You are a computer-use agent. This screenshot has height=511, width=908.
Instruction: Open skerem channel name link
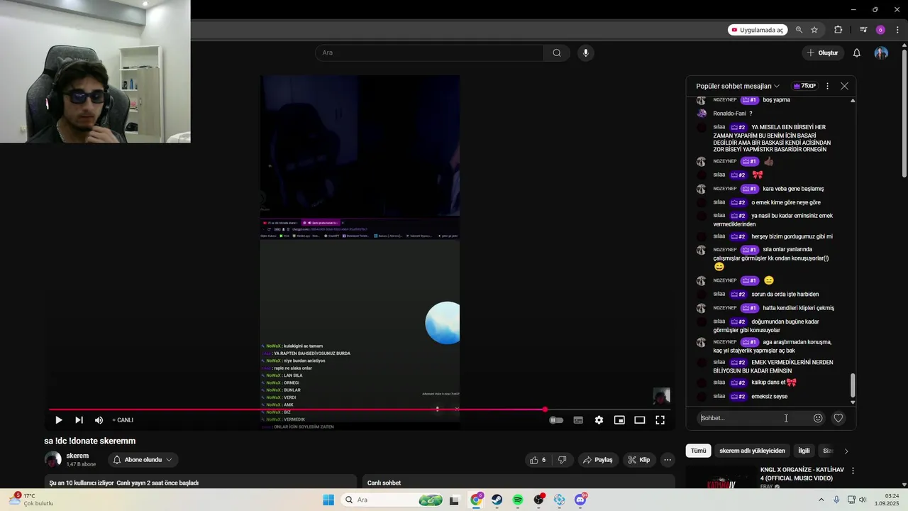click(77, 456)
